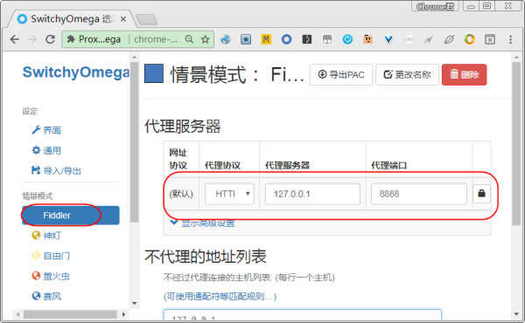Select the Fiddler profile
Screen dimensions: 525x323
coord(71,216)
